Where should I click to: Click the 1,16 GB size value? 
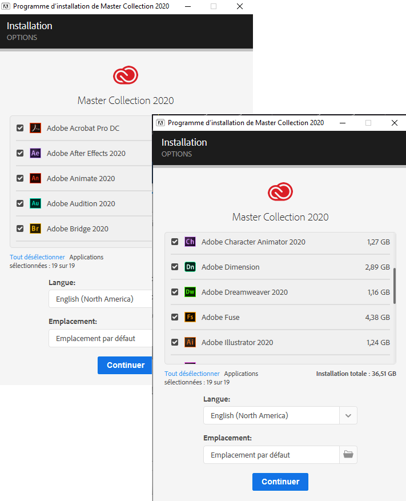[379, 292]
